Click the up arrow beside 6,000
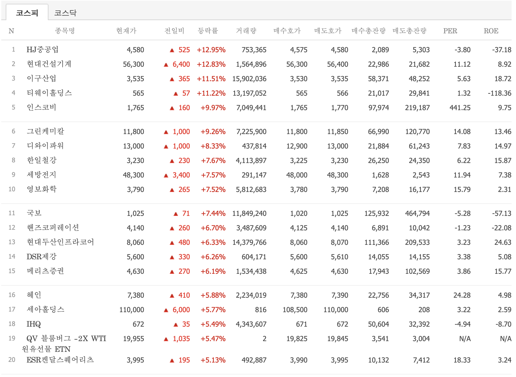 point(166,310)
